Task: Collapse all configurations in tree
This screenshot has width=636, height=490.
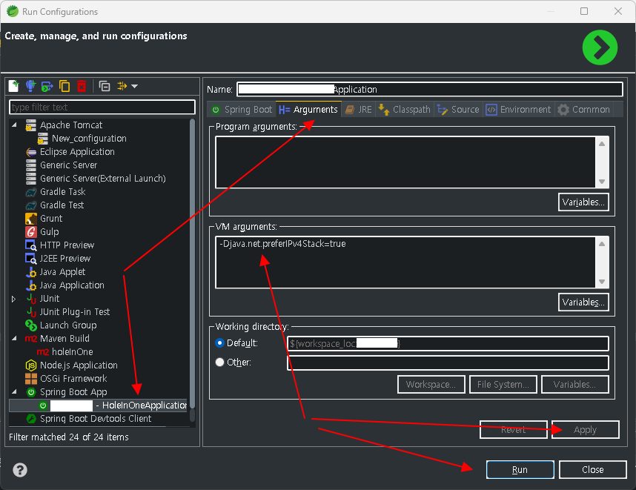Action: coord(105,86)
